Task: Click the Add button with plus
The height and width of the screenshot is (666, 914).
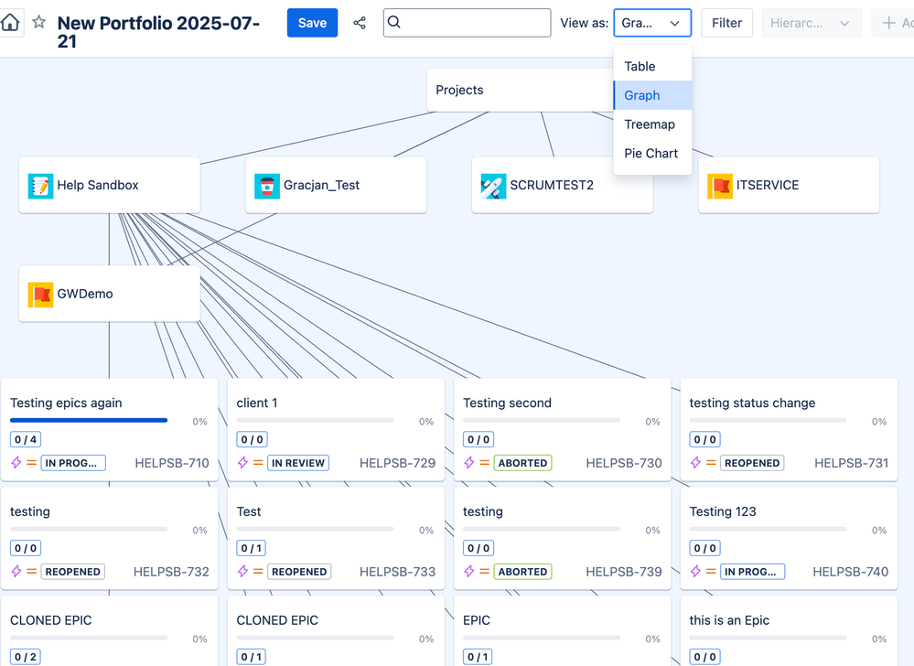Action: (894, 23)
